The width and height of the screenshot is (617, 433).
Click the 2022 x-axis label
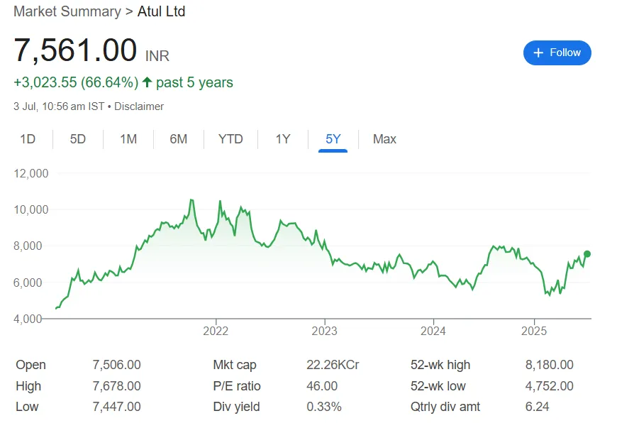[x=216, y=331]
